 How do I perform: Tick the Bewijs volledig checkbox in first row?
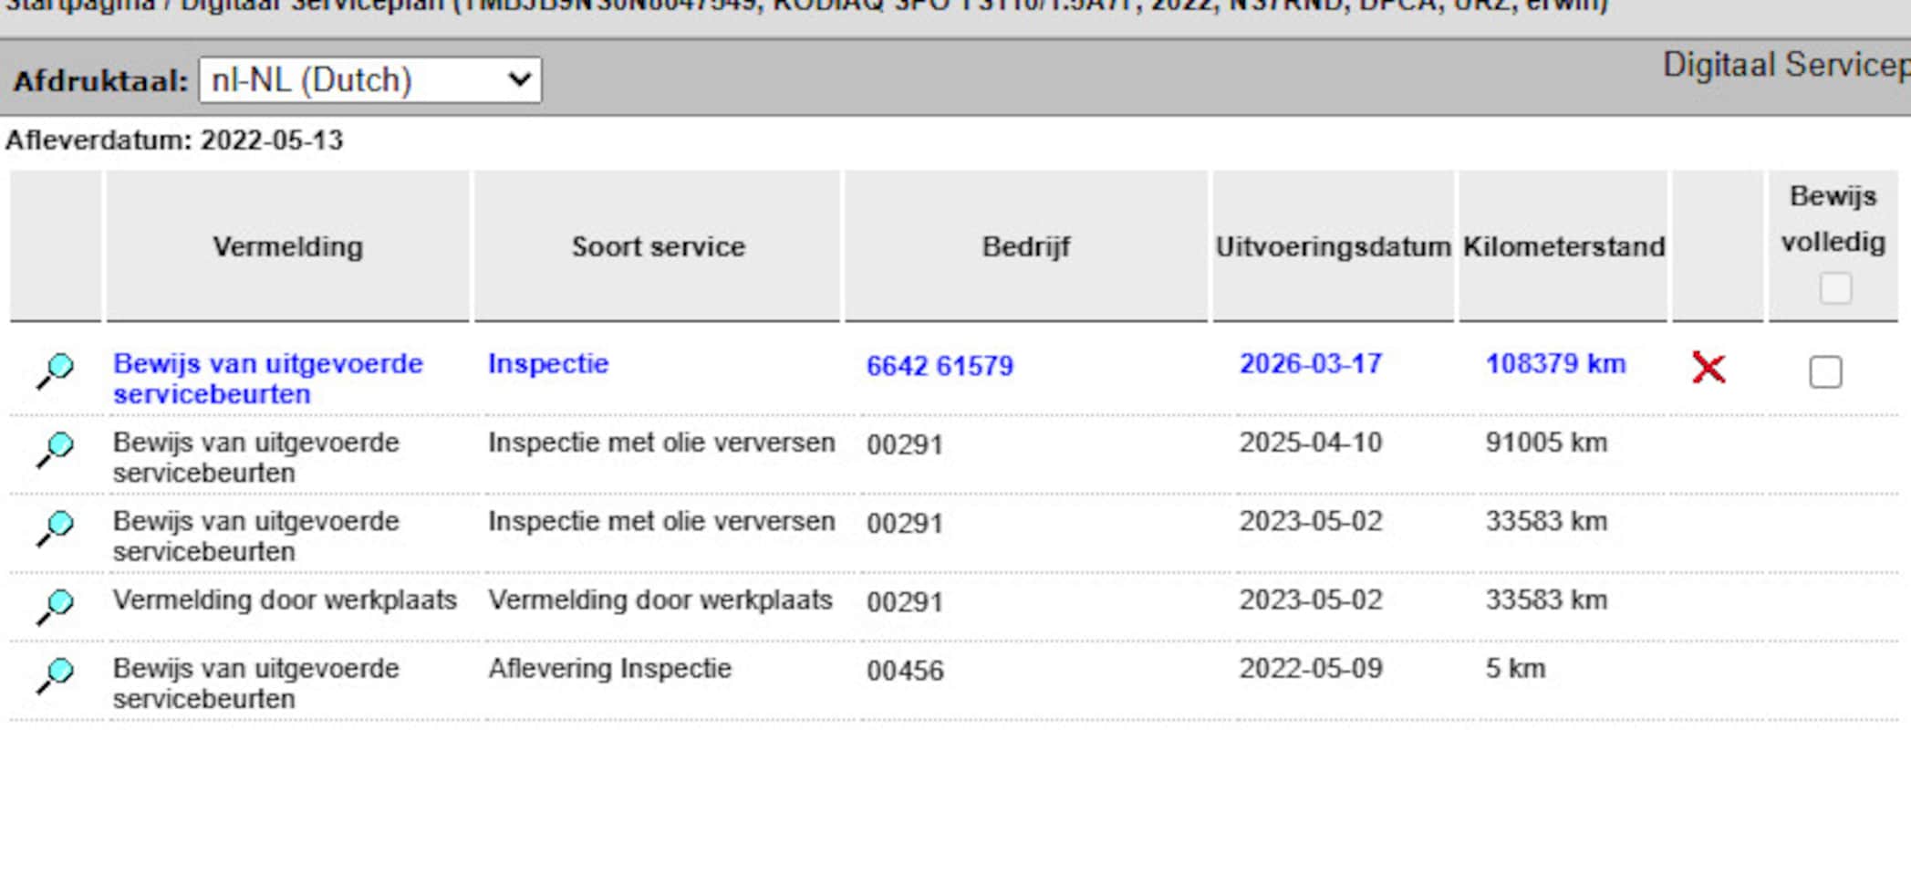pyautogui.click(x=1825, y=371)
